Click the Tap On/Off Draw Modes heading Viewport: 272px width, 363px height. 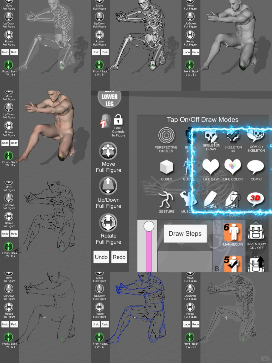202,119
